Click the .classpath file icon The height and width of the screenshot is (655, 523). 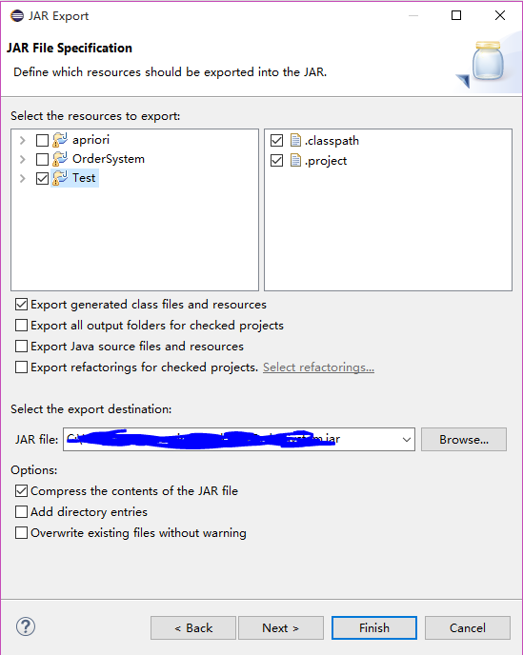[295, 140]
